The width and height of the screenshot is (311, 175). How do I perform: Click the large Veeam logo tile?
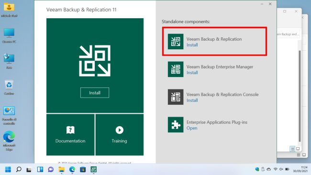[95, 66]
